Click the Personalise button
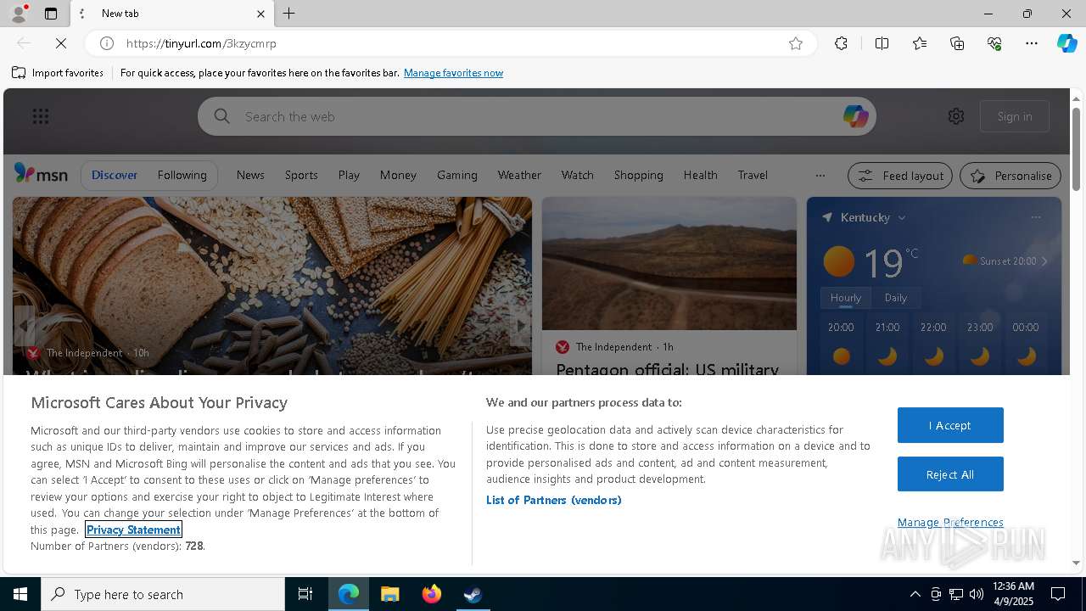Screen dimensions: 1086x611 [x=1010, y=176]
